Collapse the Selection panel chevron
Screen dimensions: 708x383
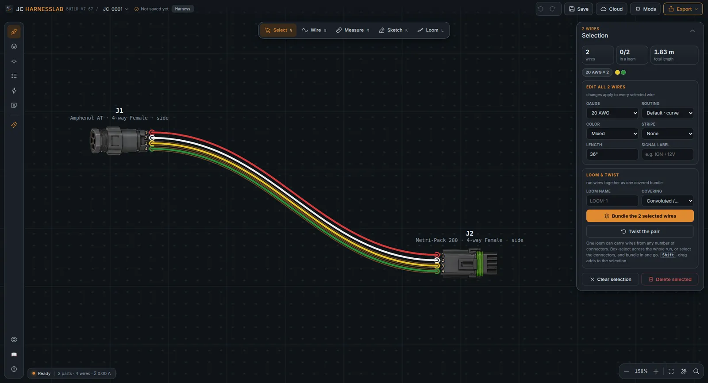693,31
